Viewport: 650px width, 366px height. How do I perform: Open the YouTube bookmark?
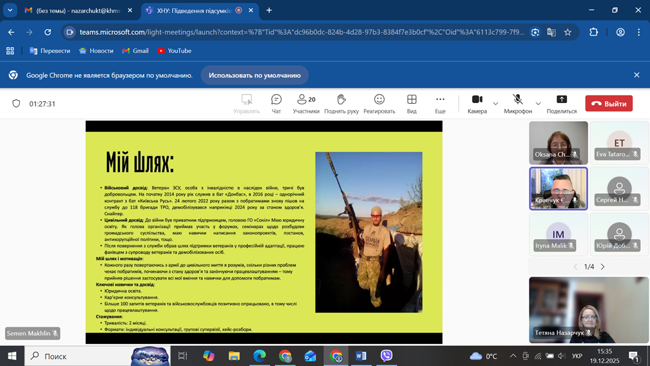[174, 51]
